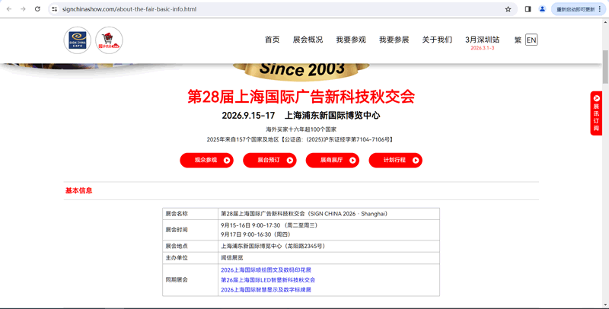Click the 展台预订 button

coord(269,160)
